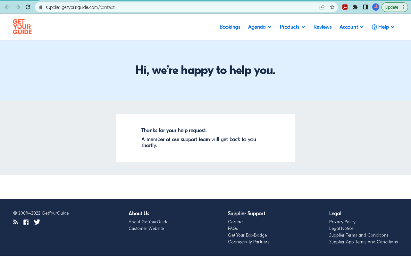Click the share icon in address bar
The height and width of the screenshot is (257, 411).
coord(322,7)
